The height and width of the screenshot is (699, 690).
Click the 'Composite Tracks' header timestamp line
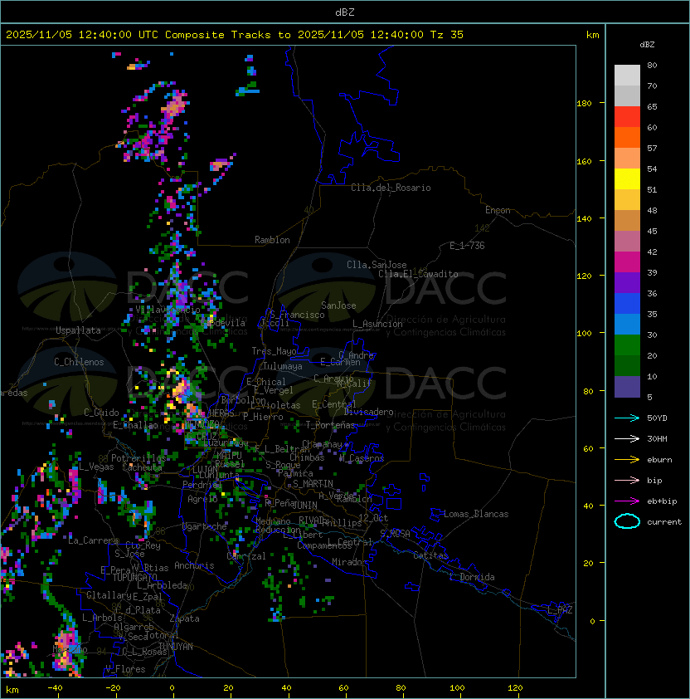click(235, 34)
